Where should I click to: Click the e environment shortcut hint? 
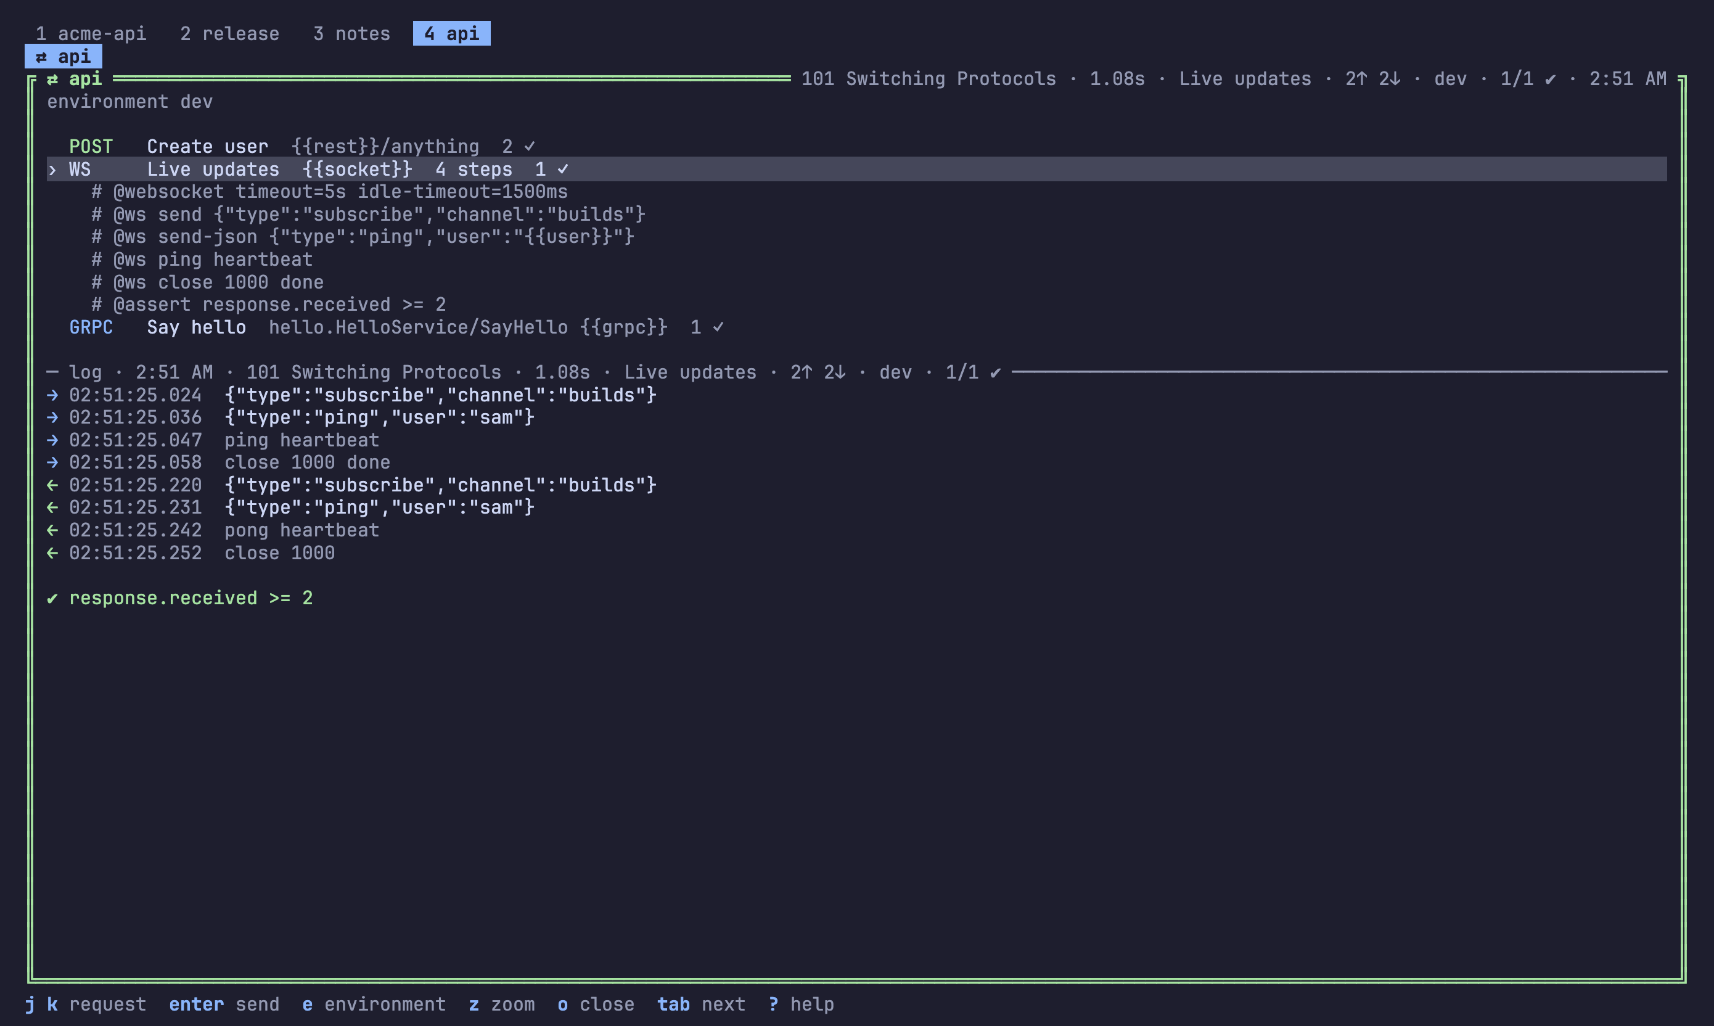[374, 1004]
